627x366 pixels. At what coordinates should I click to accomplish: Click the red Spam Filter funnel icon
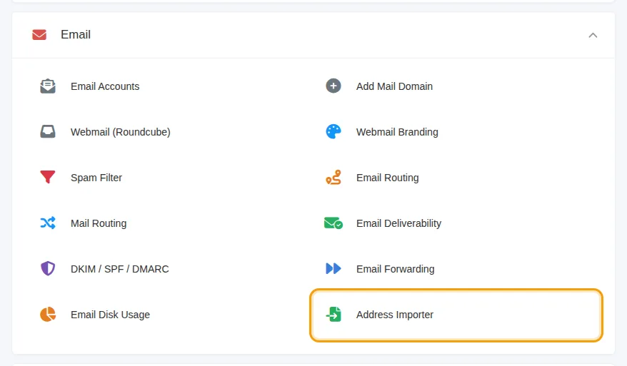pyautogui.click(x=48, y=177)
